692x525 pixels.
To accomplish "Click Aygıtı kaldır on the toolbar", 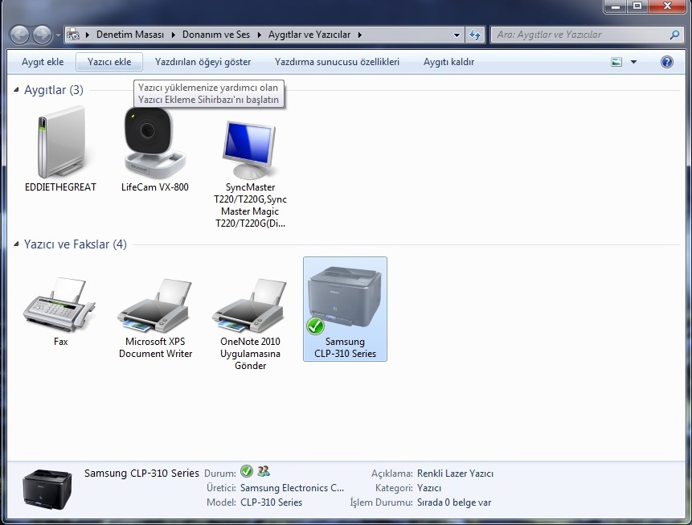I will (x=448, y=61).
